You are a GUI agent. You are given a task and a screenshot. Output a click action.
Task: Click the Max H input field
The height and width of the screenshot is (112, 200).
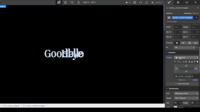point(195,37)
